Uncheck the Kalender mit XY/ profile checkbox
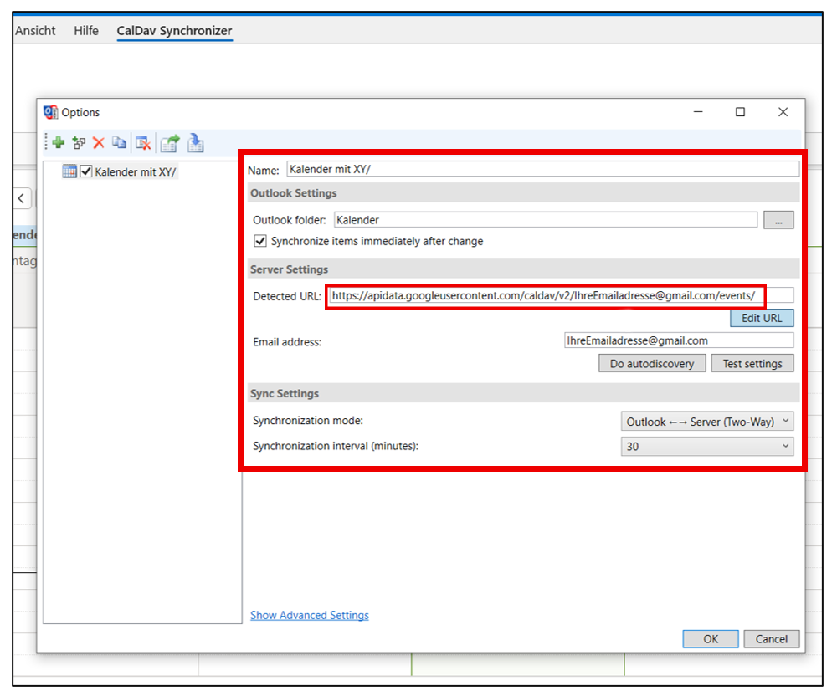The image size is (837, 696). click(x=85, y=171)
